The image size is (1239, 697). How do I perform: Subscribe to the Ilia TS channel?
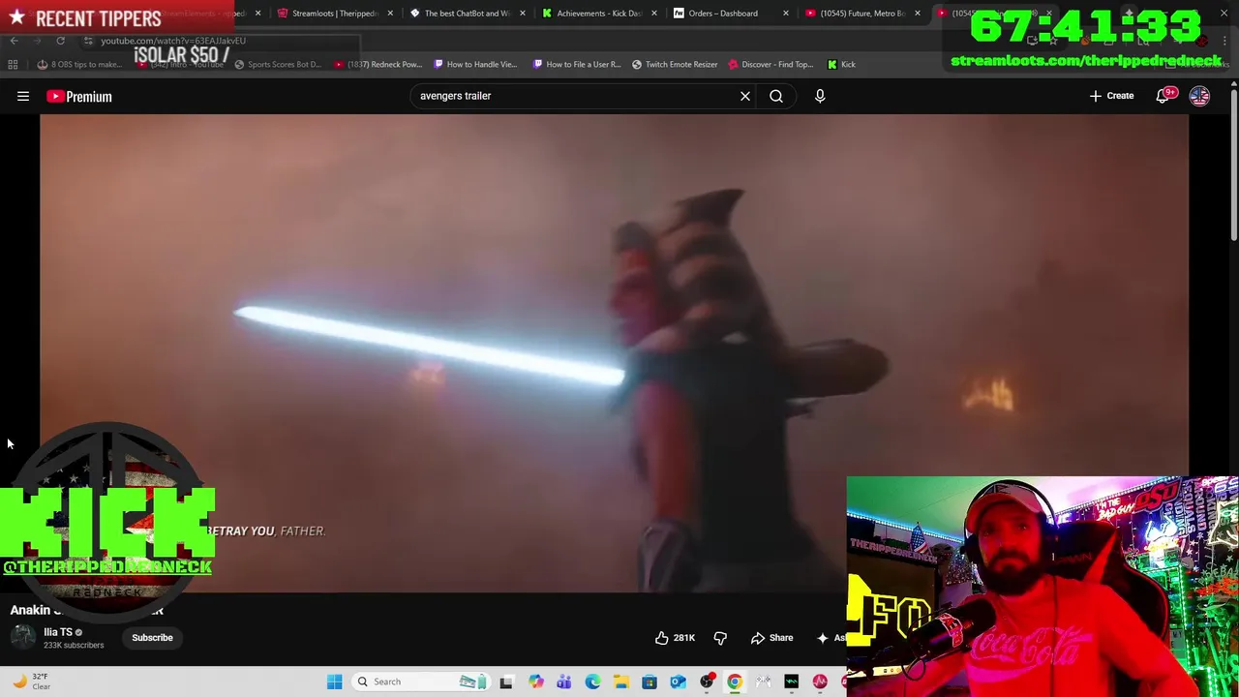[152, 638]
